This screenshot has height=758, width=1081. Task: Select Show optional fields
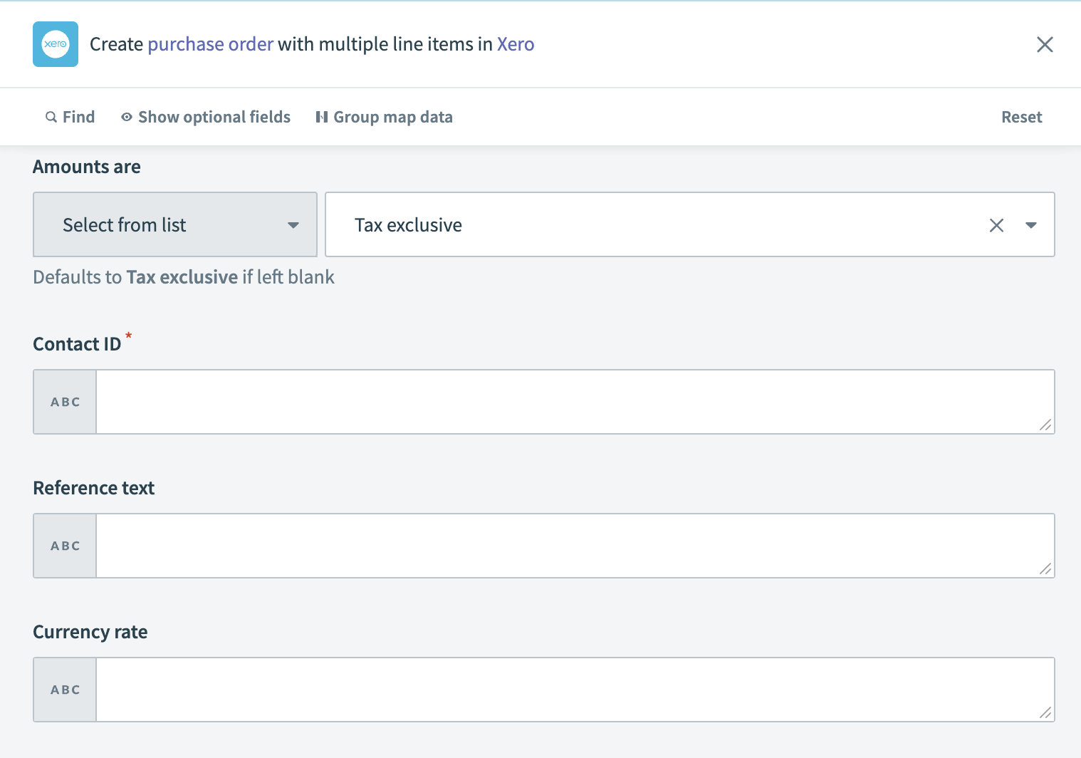(x=214, y=116)
